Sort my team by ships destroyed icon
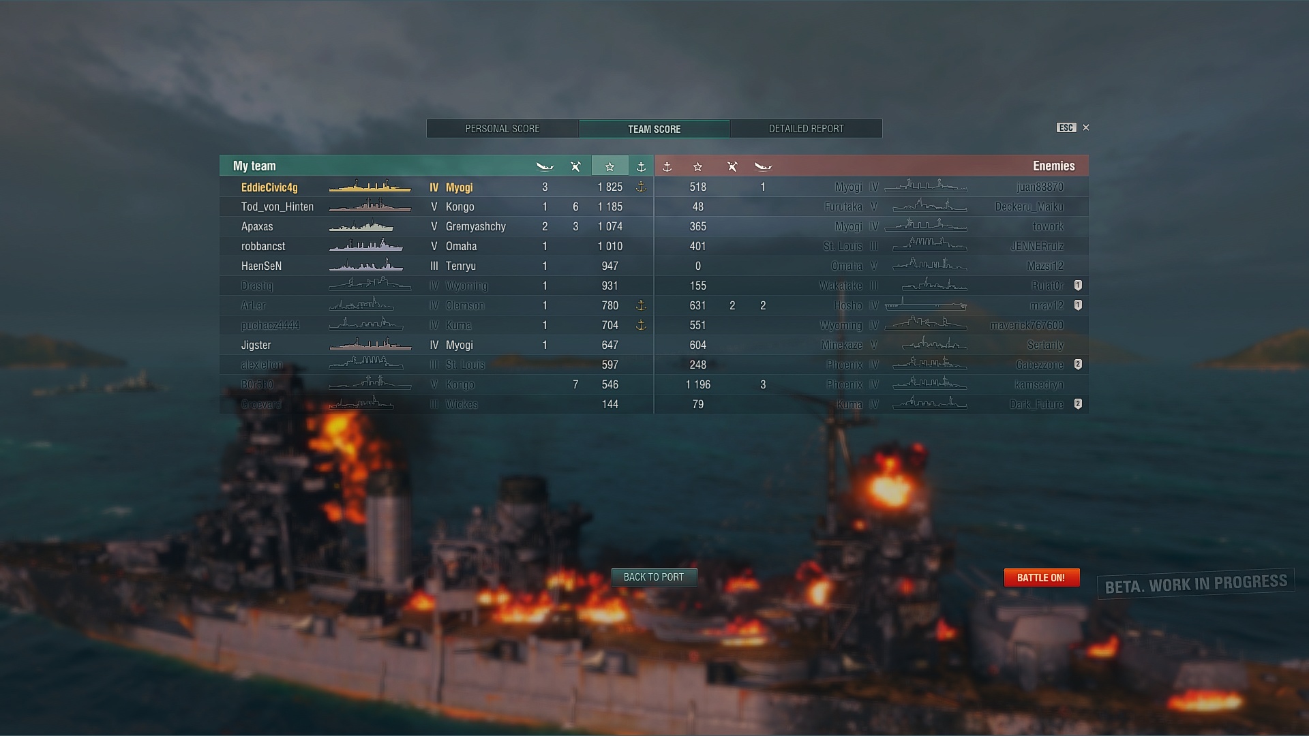 pos(544,166)
